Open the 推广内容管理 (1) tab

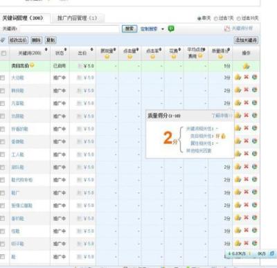pos(78,18)
